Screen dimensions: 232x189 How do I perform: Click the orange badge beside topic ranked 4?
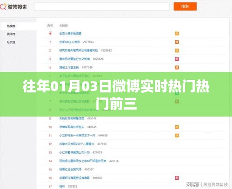click(177, 67)
